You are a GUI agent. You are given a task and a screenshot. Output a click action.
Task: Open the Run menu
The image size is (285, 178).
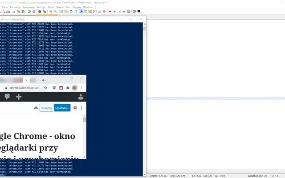click(68, 7)
